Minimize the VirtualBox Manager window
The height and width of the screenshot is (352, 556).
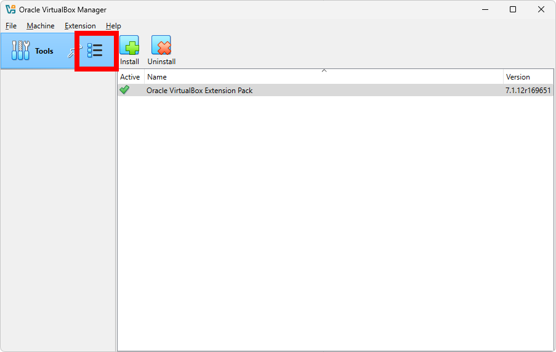coord(485,9)
